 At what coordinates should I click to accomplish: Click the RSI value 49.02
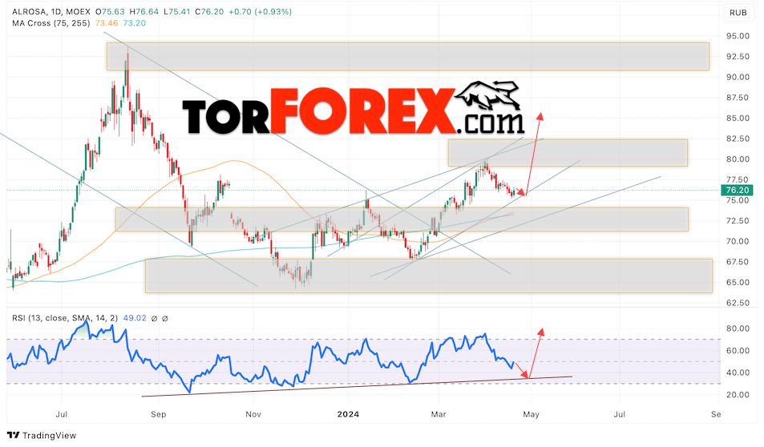[135, 318]
